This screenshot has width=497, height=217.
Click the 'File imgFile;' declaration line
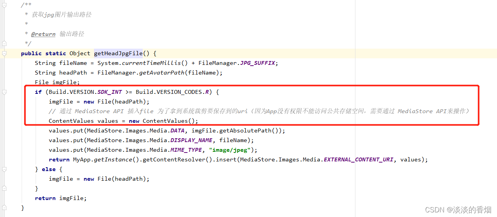(57, 82)
